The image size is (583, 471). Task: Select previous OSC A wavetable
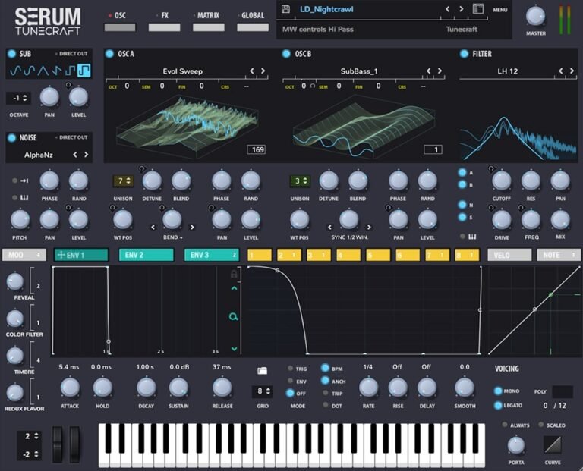[252, 71]
